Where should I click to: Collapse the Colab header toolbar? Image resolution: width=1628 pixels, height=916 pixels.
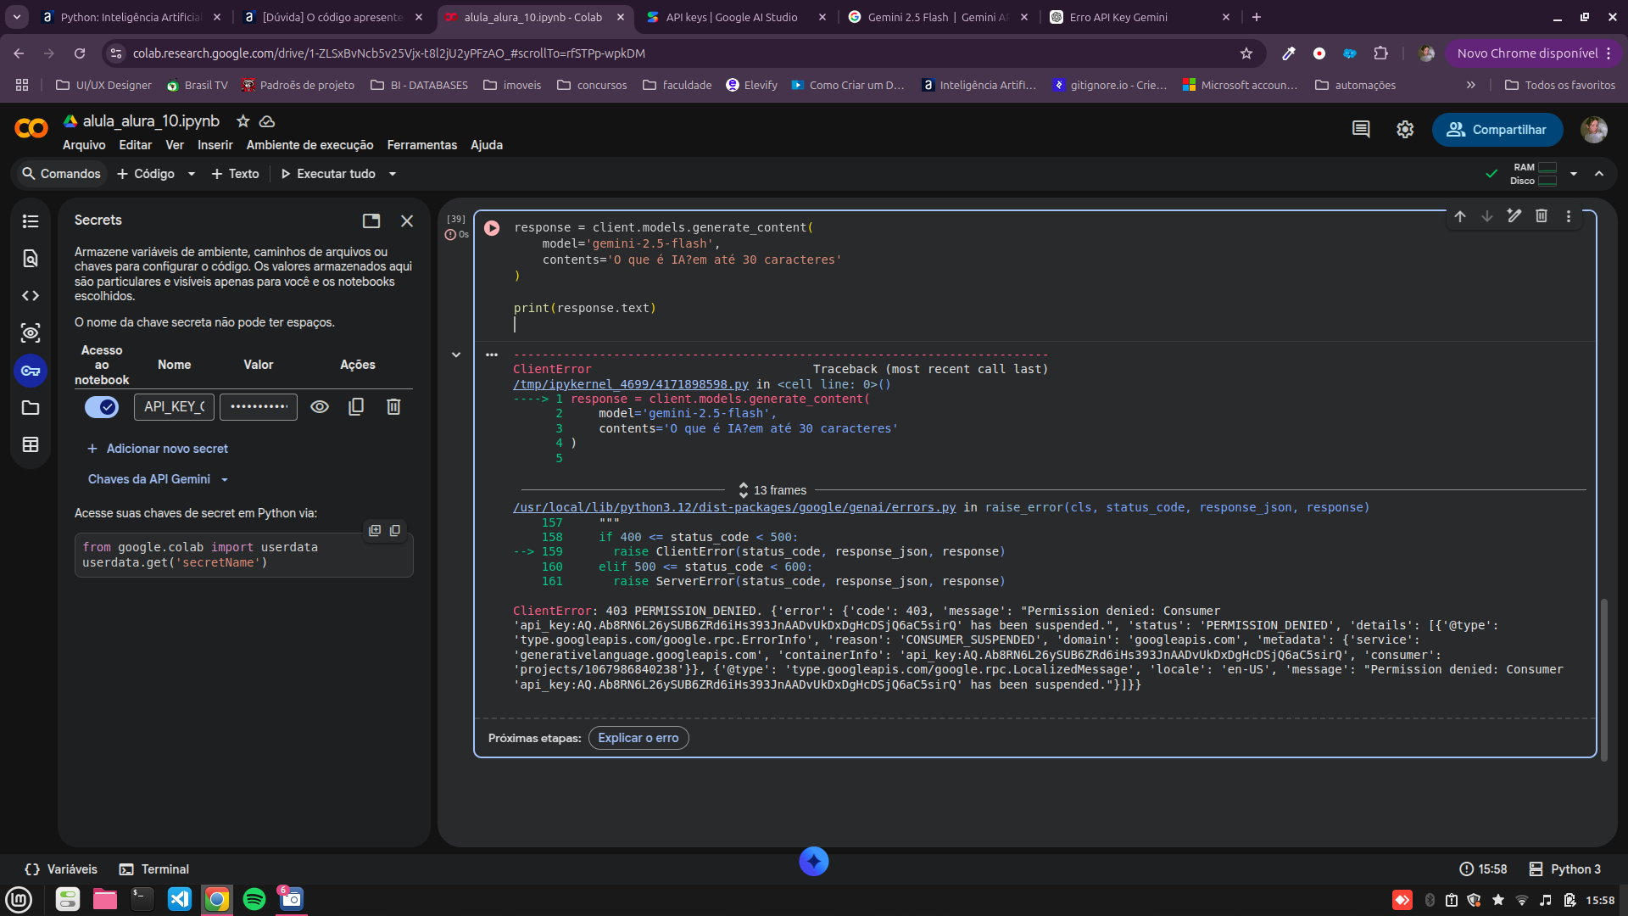click(x=1599, y=174)
